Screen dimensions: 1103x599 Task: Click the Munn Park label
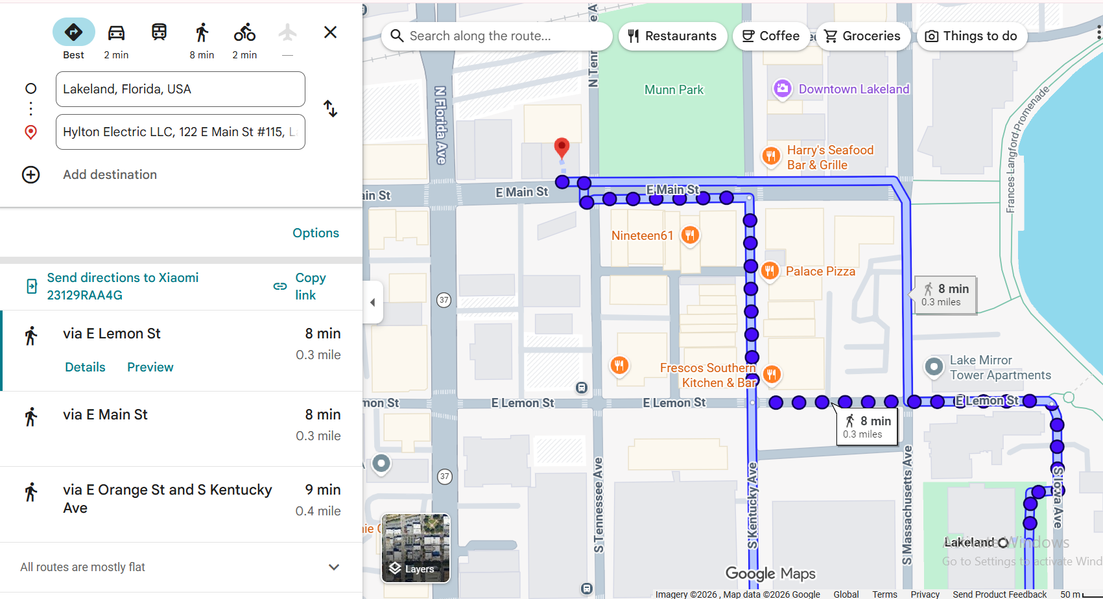click(674, 89)
